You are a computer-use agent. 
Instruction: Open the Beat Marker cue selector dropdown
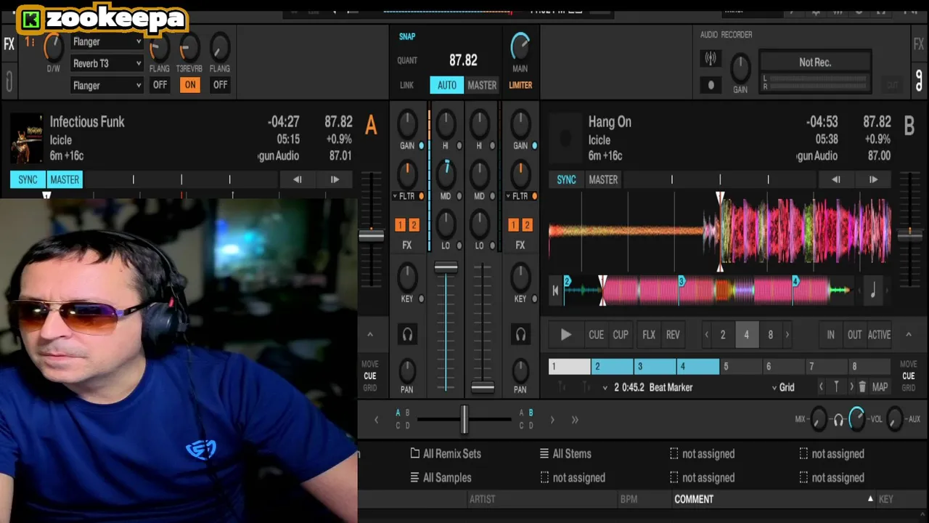pyautogui.click(x=605, y=388)
